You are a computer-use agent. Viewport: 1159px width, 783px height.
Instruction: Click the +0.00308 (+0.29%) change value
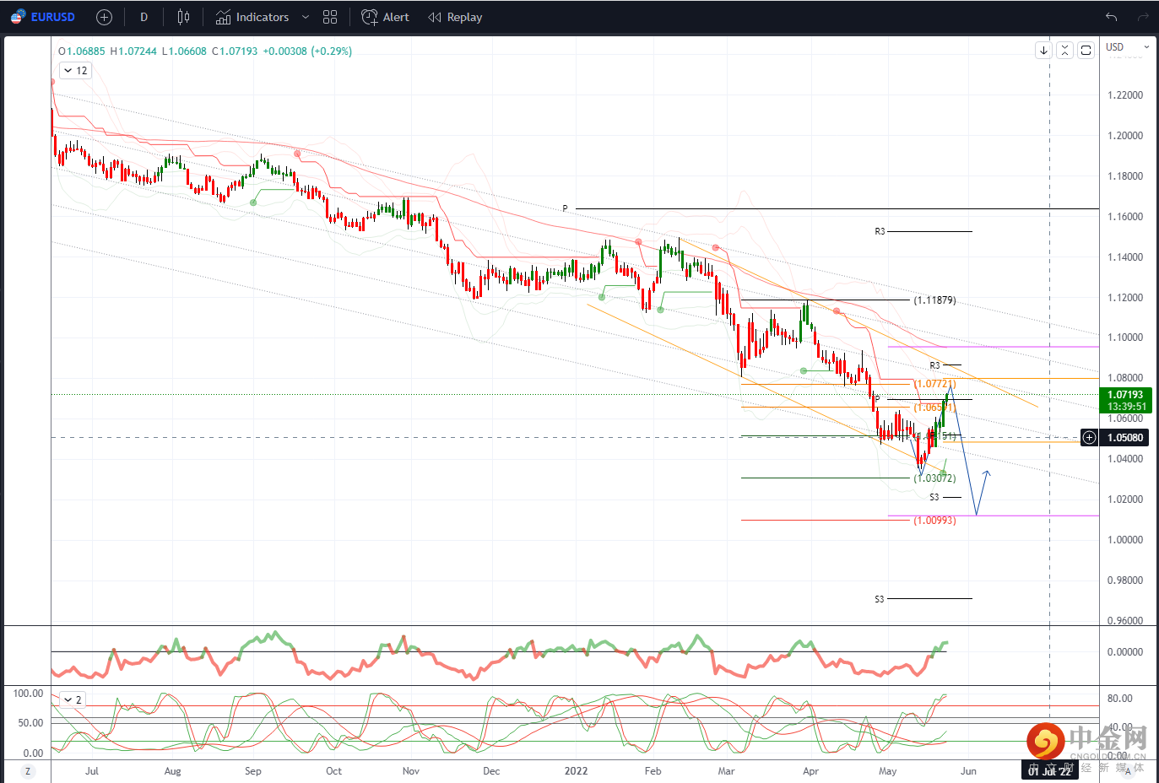[307, 51]
